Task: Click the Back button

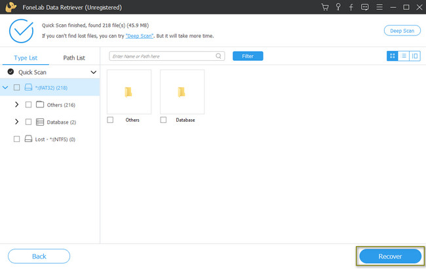Action: [39, 257]
